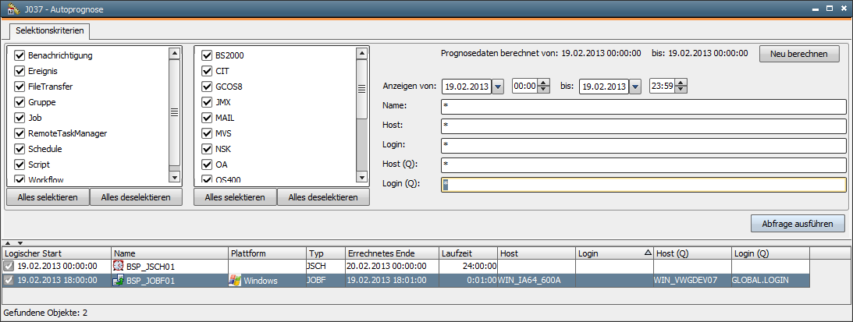
Task: Click into the Name filter field
Action: click(643, 107)
